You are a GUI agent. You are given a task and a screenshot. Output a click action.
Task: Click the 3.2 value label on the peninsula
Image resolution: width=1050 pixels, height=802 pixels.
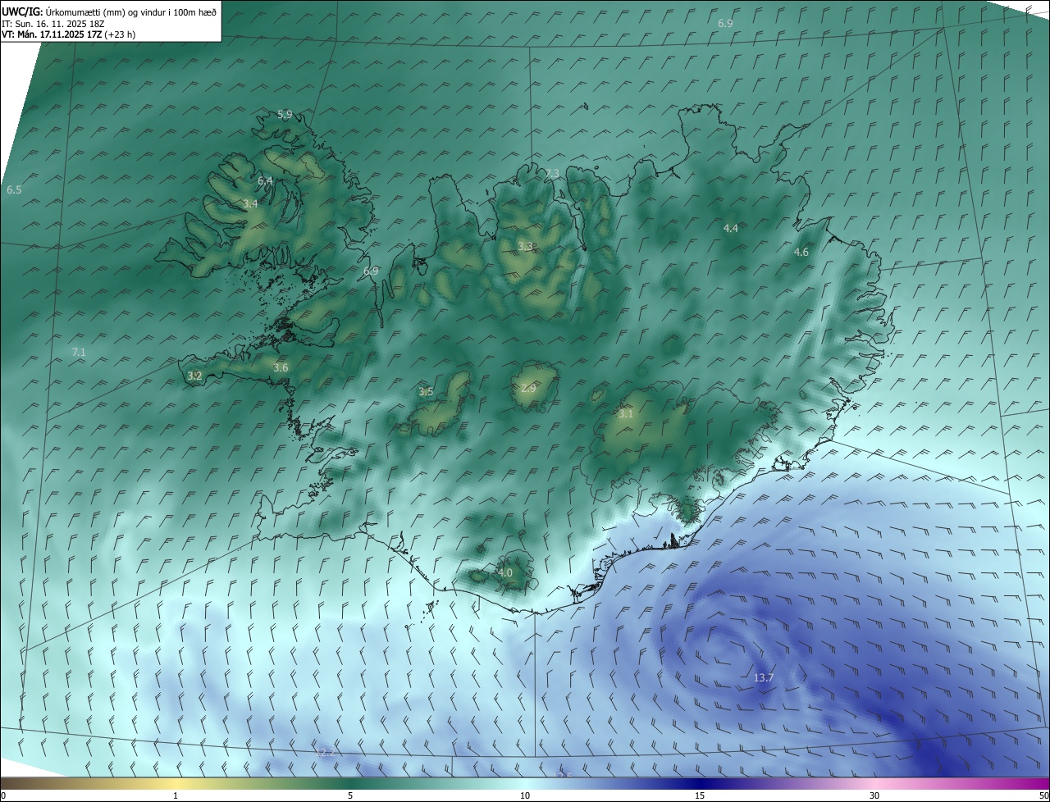194,376
